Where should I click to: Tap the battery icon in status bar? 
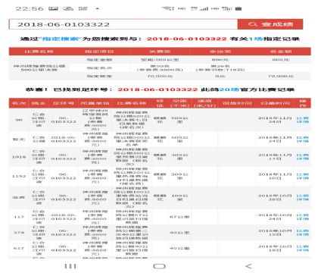(x=238, y=8)
